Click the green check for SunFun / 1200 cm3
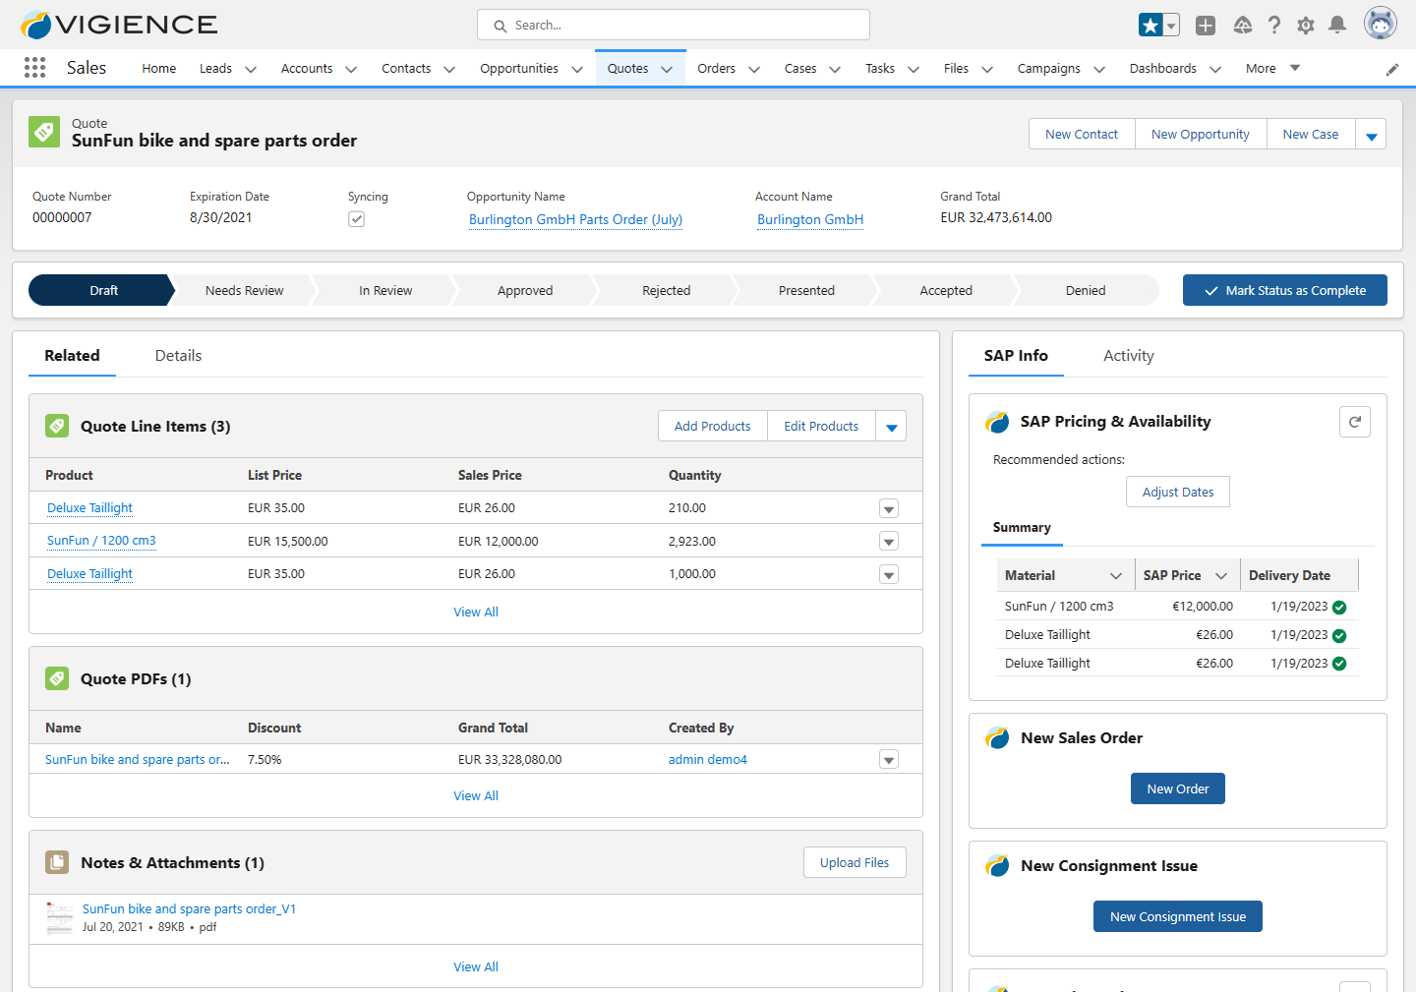 tap(1339, 608)
